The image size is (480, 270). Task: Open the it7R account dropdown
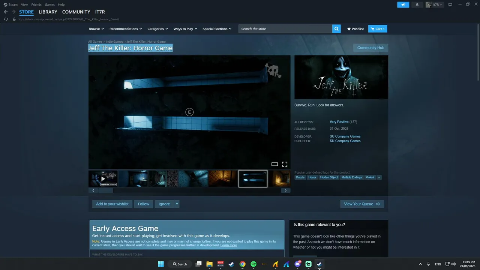434,4
